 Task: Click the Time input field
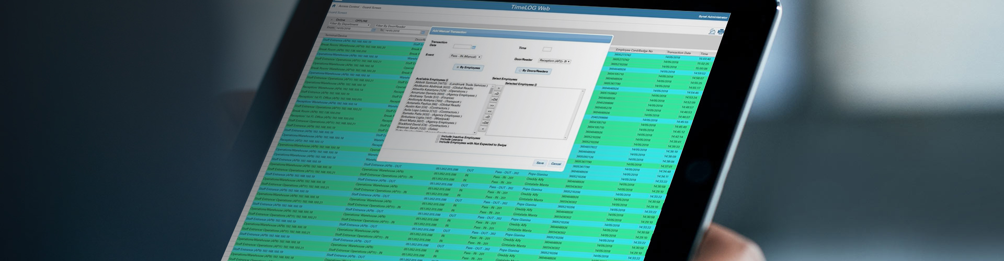click(546, 50)
